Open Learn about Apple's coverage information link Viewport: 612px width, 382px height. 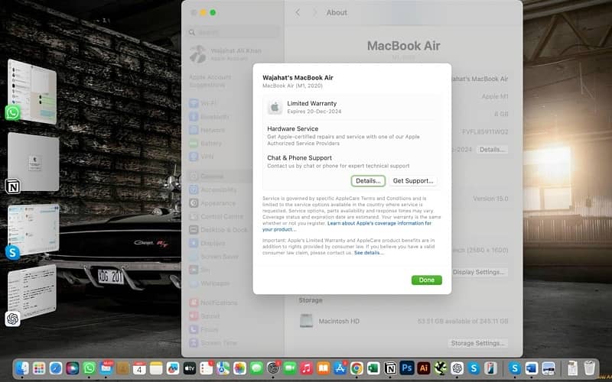(379, 223)
